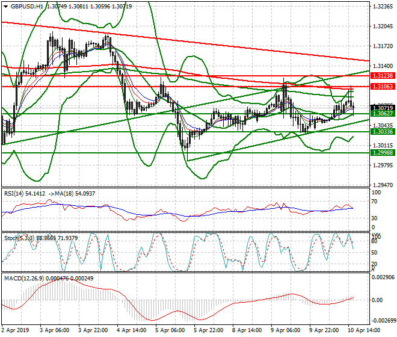Click the 1.32365 price scale value

pyautogui.click(x=383, y=7)
